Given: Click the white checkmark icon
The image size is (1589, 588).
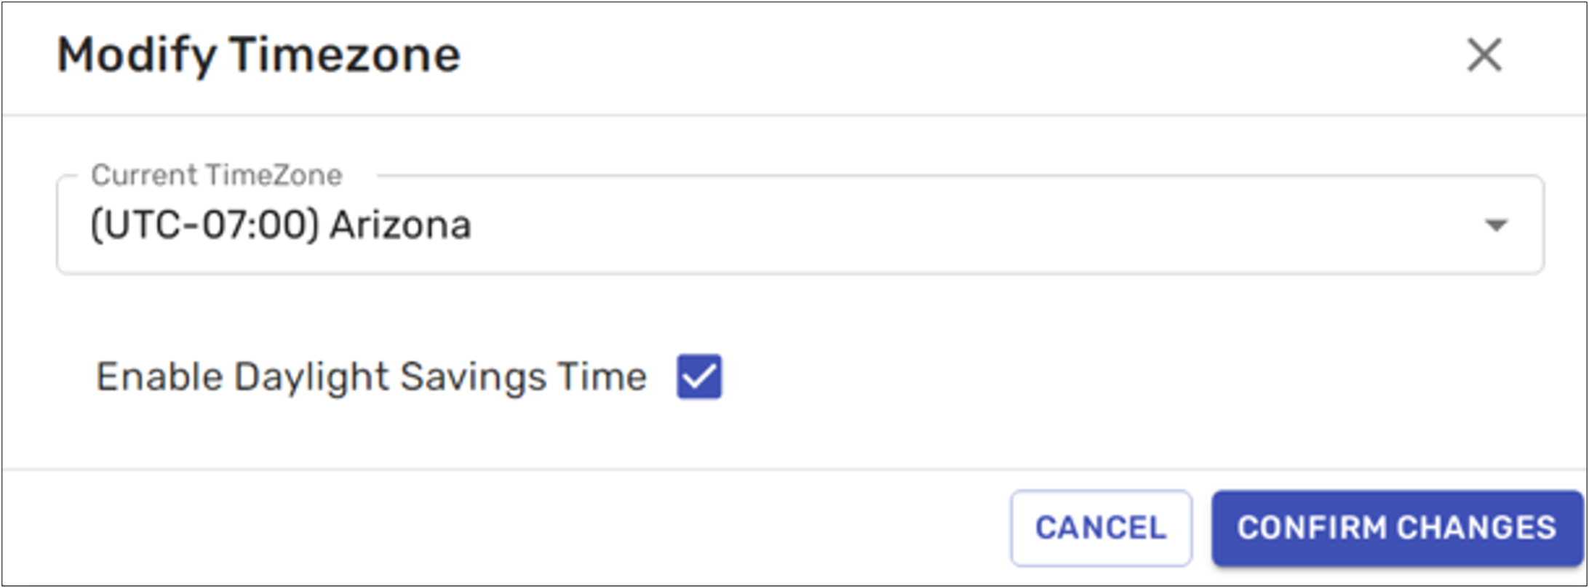Looking at the screenshot, I should [x=698, y=376].
